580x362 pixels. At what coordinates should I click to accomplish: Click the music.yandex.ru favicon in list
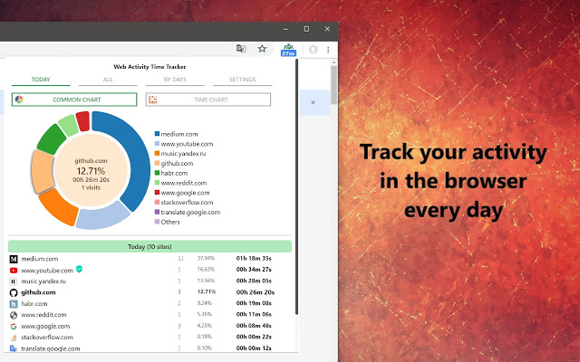14,281
